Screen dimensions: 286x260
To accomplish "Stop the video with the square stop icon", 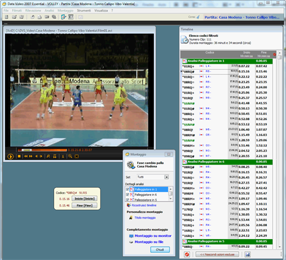I will point(19,156).
